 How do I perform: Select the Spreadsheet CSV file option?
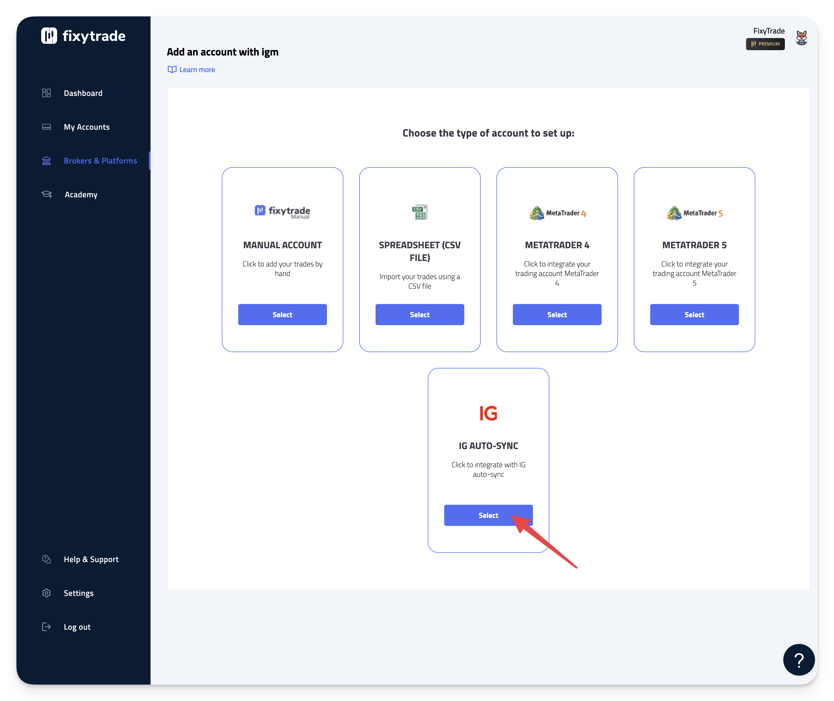(x=420, y=315)
